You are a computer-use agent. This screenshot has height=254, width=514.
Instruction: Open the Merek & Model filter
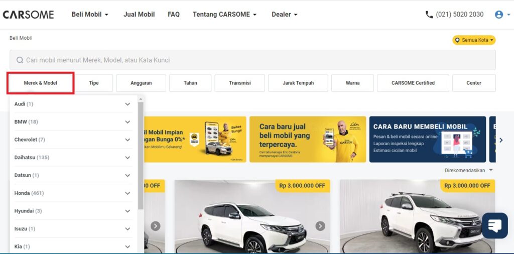tap(40, 83)
